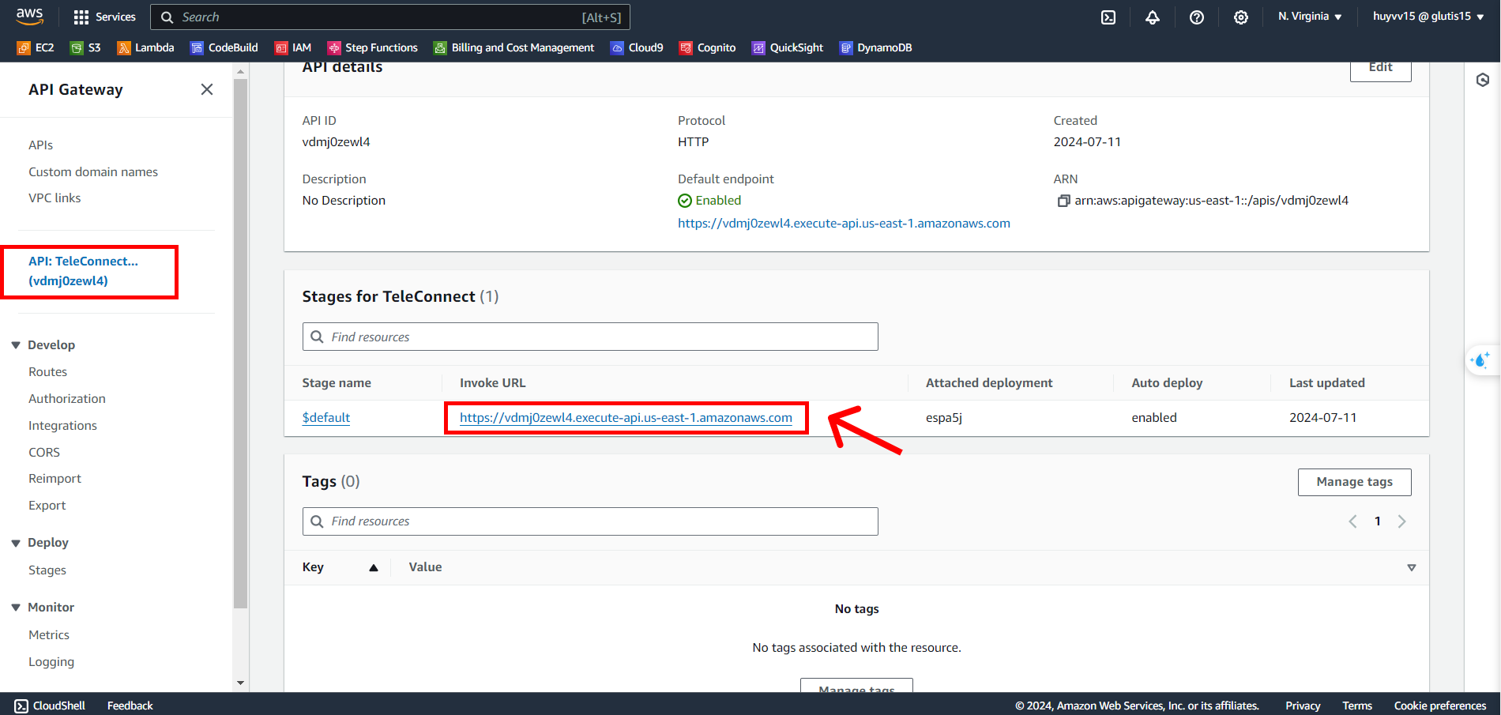Open Feedback in the footer
1501x715 pixels.
130,706
